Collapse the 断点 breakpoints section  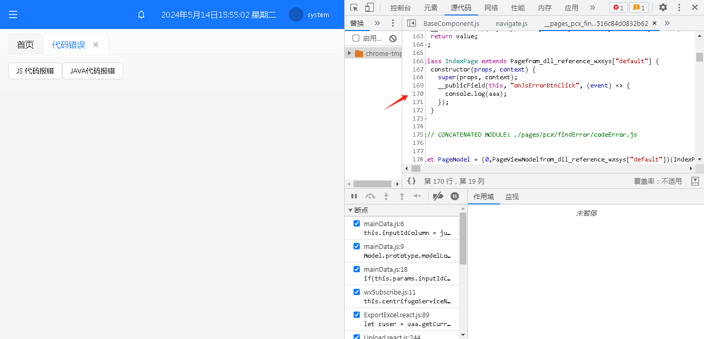350,210
